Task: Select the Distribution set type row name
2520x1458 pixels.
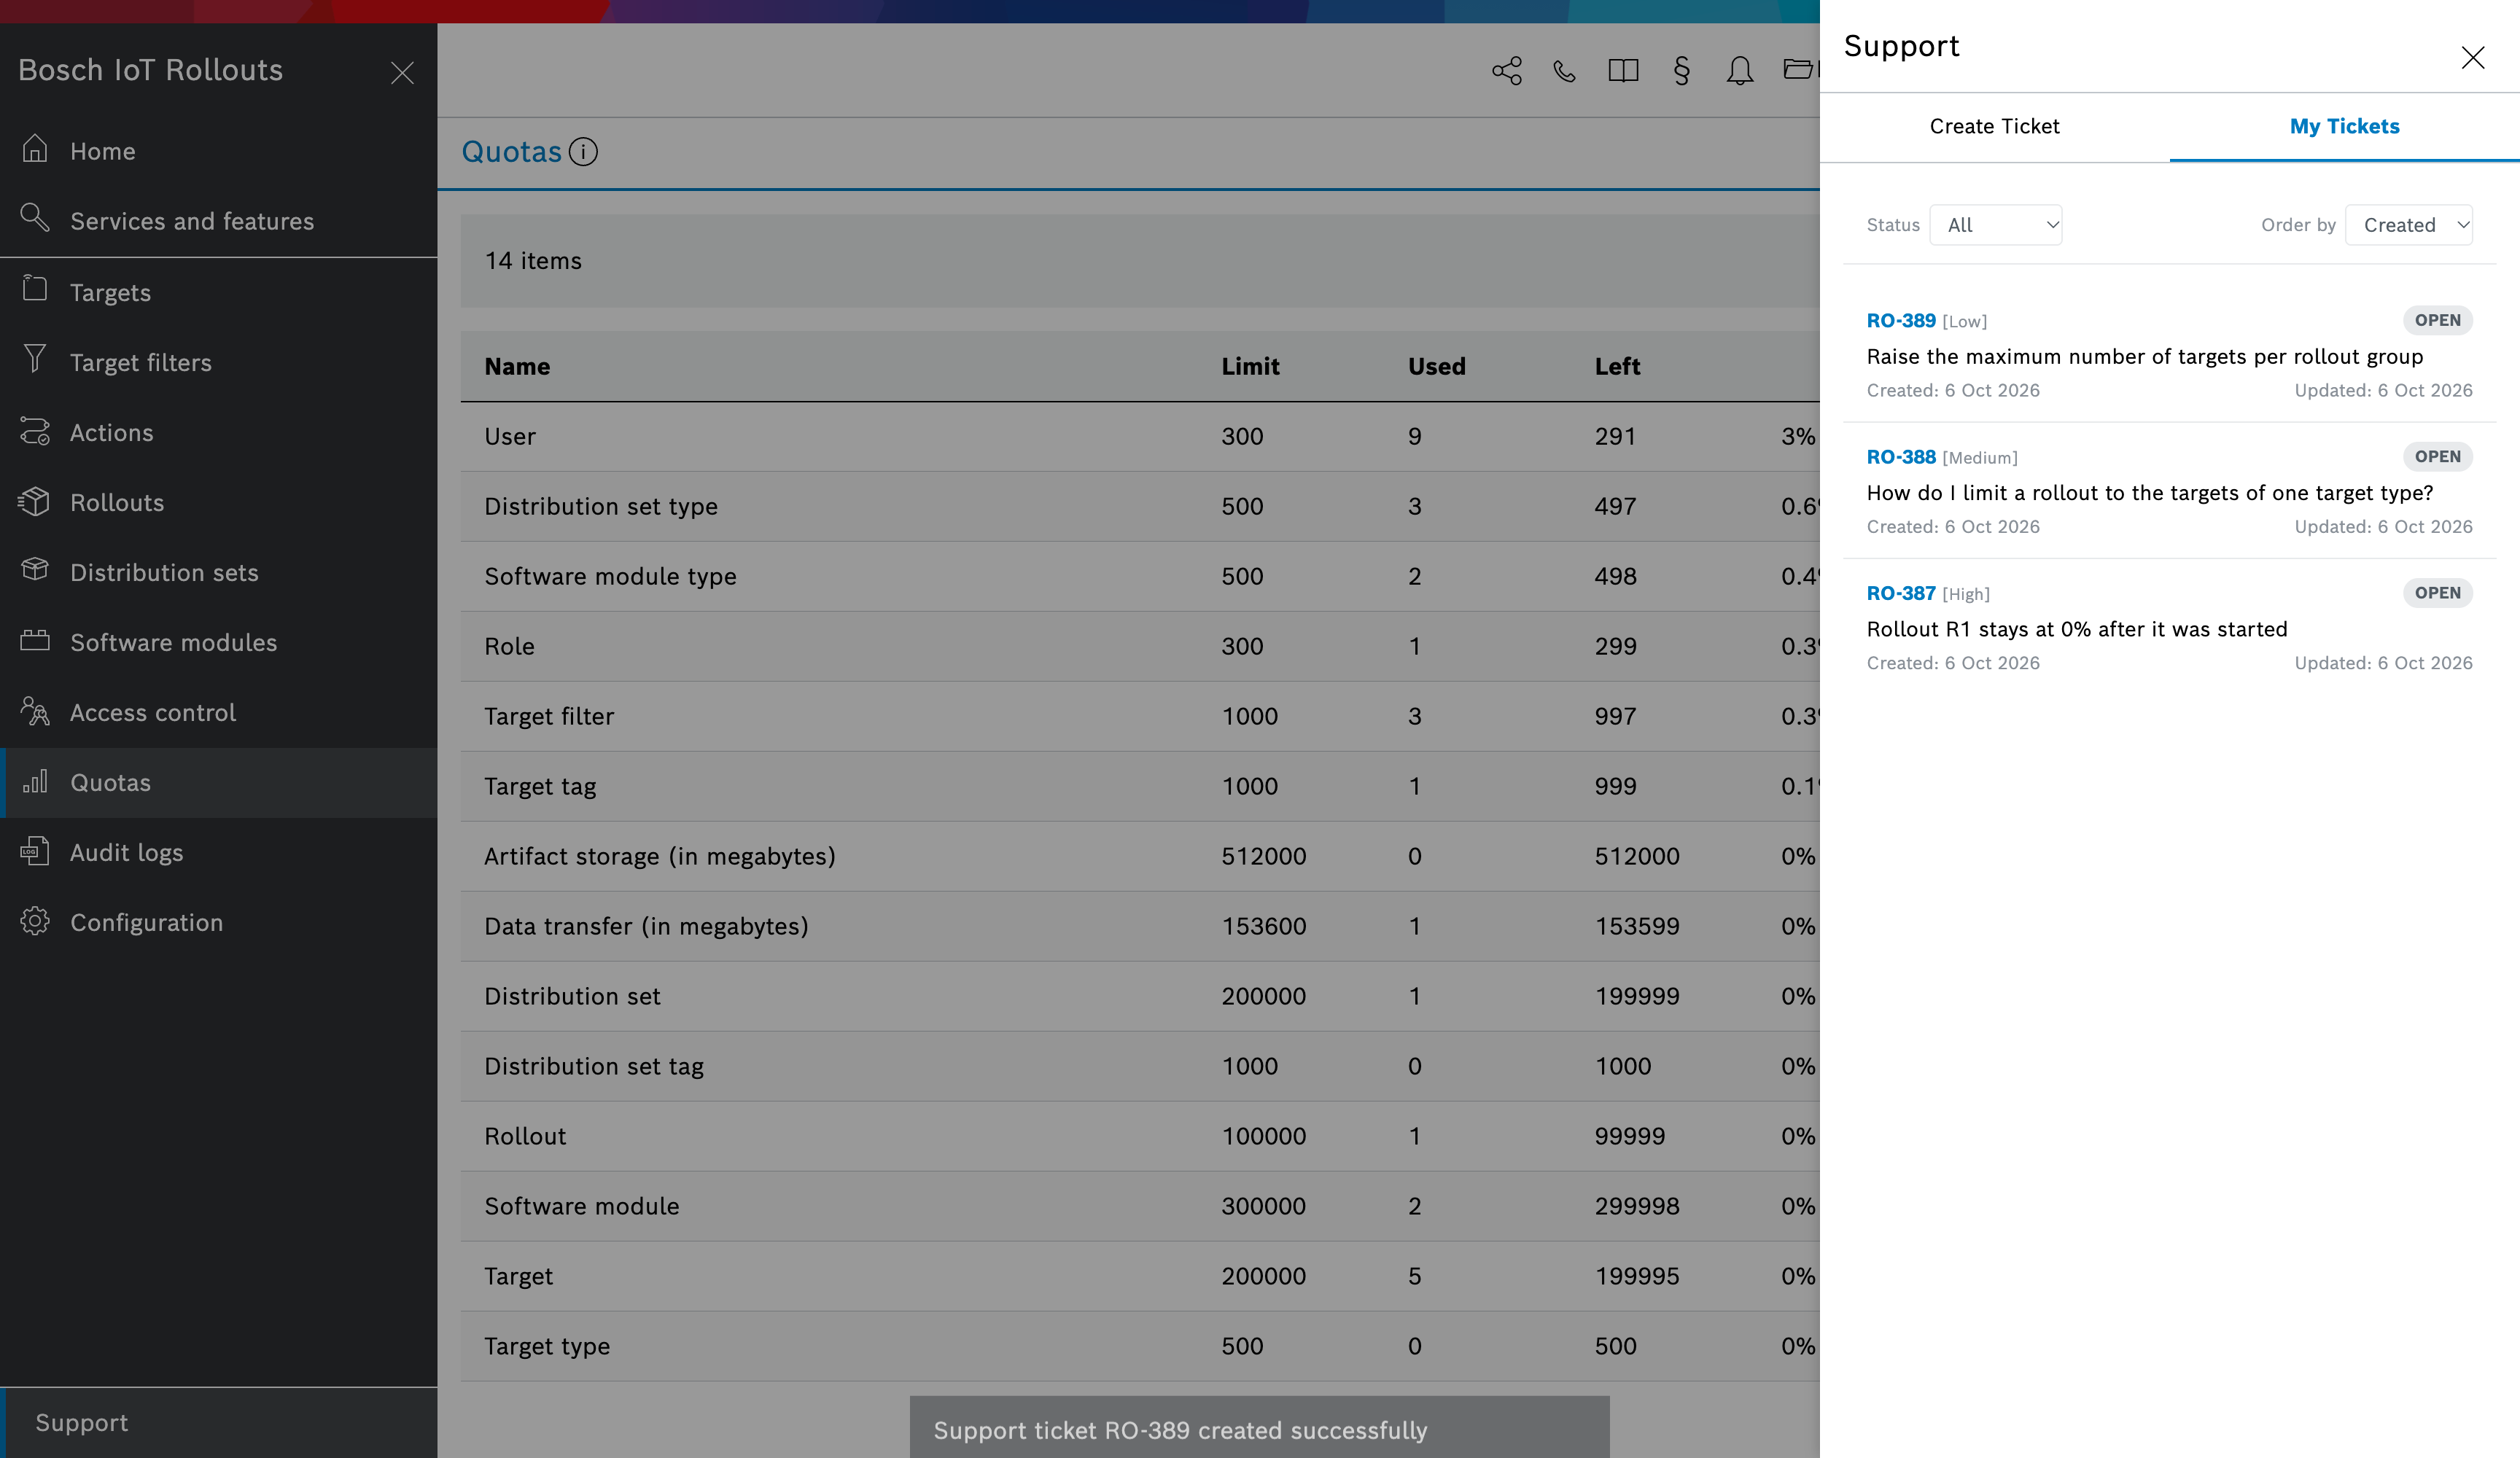Action: tap(601, 506)
